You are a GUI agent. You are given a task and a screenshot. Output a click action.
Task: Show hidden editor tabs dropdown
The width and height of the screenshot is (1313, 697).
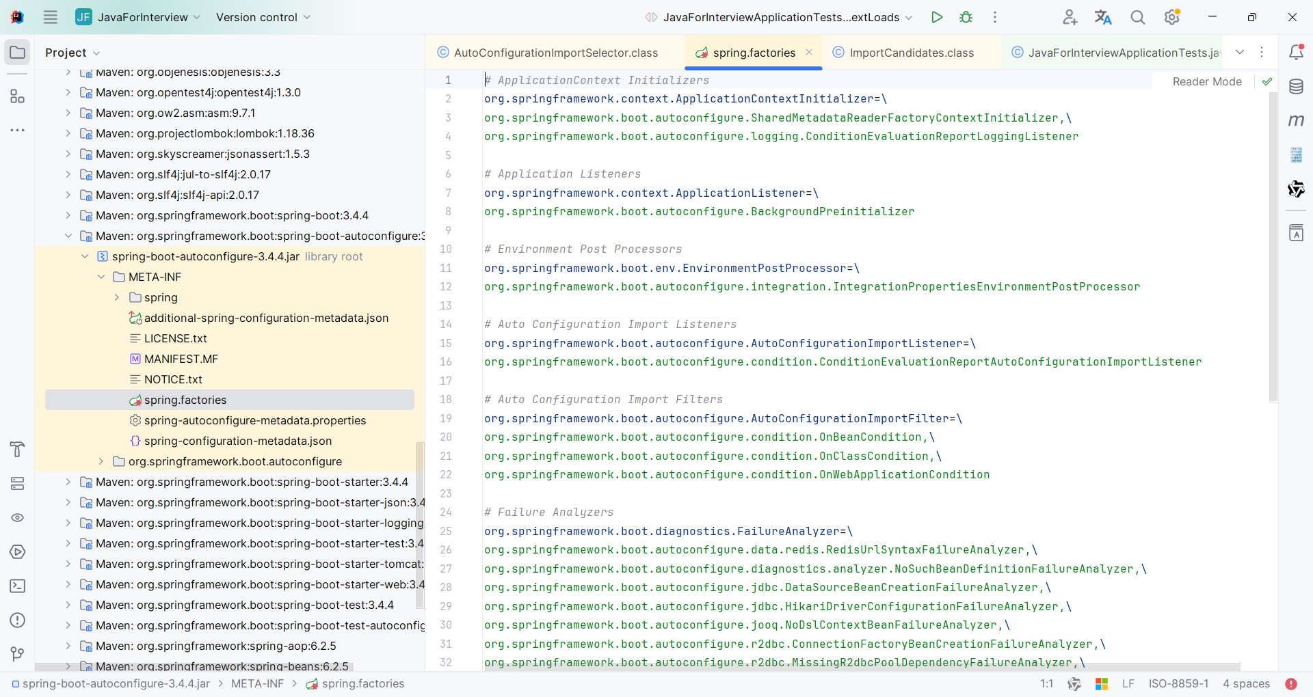coord(1240,53)
